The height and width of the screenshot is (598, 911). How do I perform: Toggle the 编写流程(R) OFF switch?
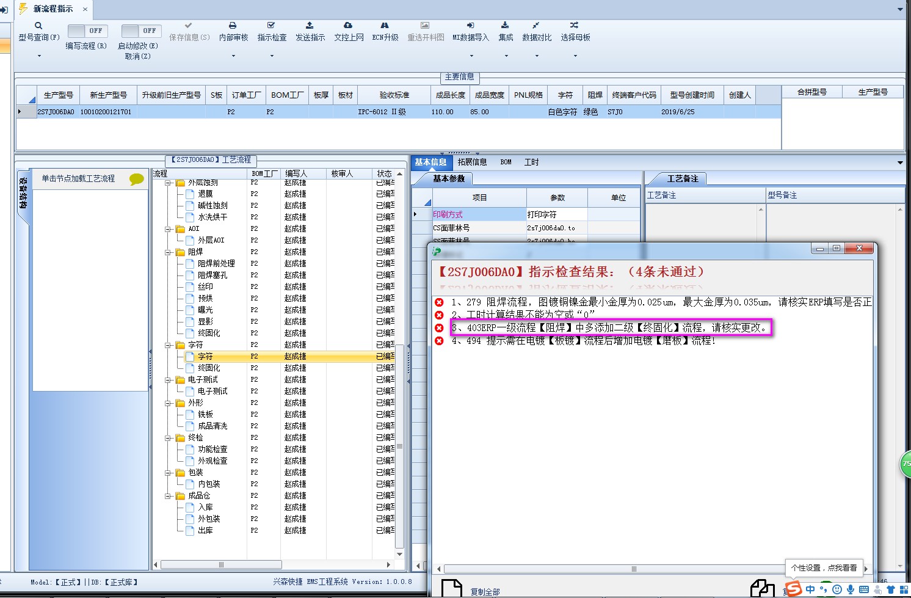tap(87, 31)
